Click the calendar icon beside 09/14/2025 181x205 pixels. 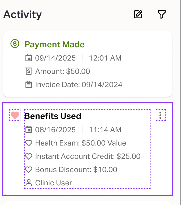point(28,58)
